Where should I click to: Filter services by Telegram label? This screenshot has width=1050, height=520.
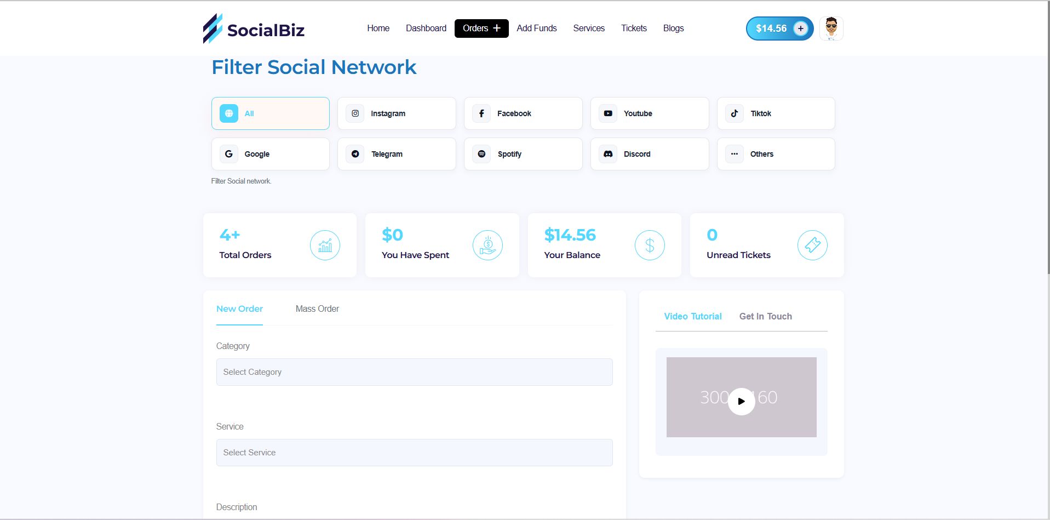pos(387,154)
